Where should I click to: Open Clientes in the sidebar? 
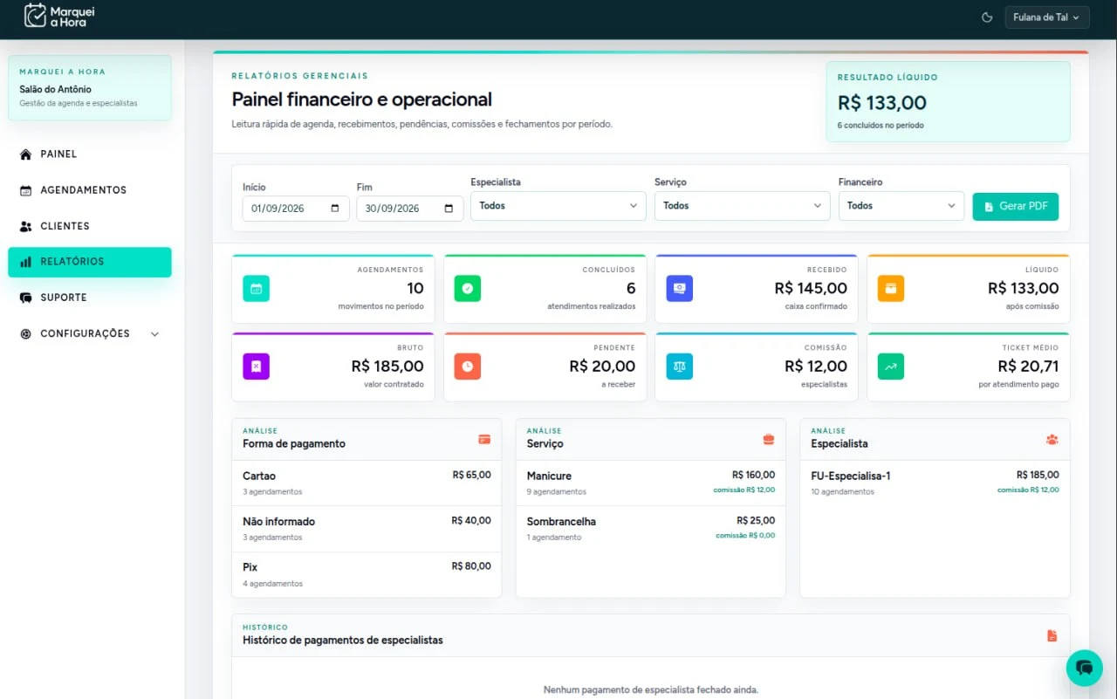pos(90,226)
